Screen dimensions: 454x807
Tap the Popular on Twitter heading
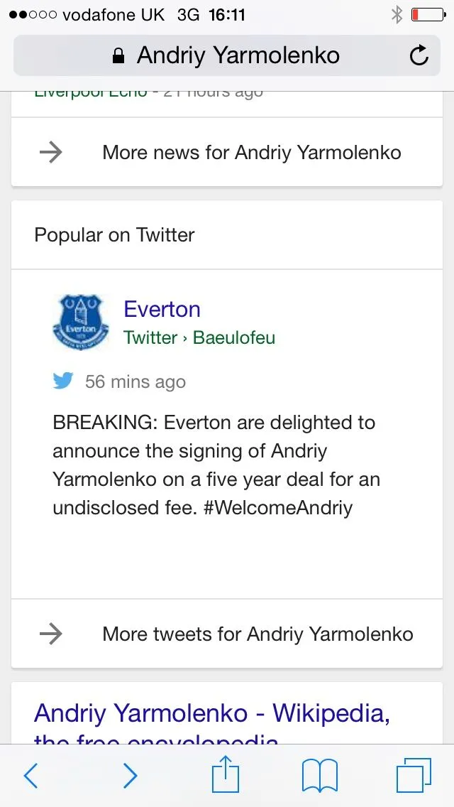[114, 235]
